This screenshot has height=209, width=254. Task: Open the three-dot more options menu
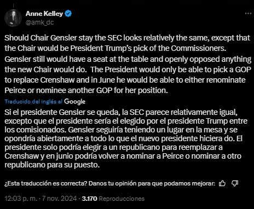point(248,14)
